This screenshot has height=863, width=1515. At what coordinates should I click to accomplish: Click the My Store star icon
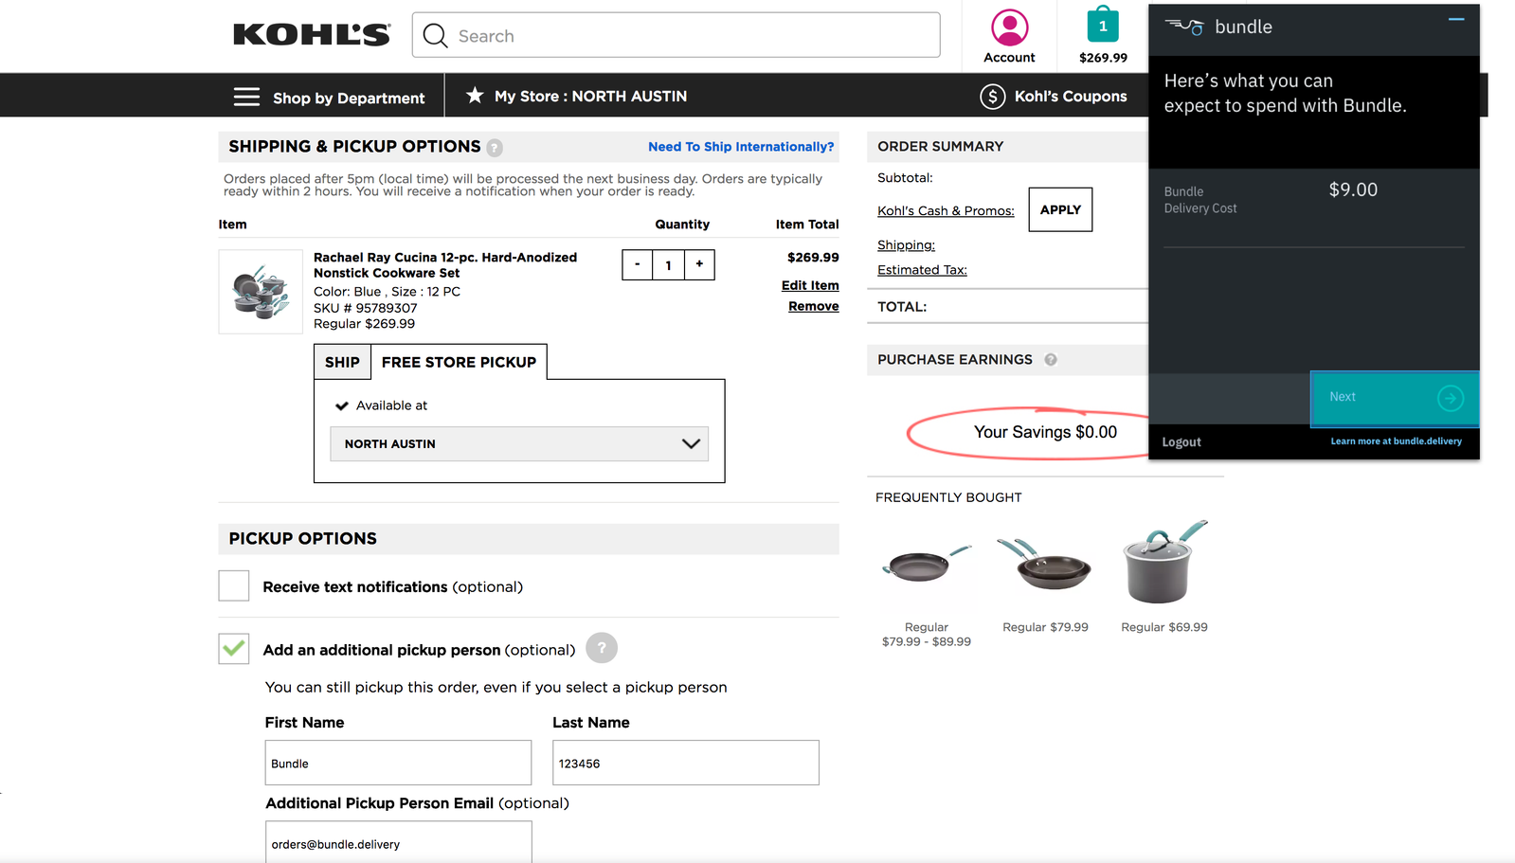click(x=475, y=96)
